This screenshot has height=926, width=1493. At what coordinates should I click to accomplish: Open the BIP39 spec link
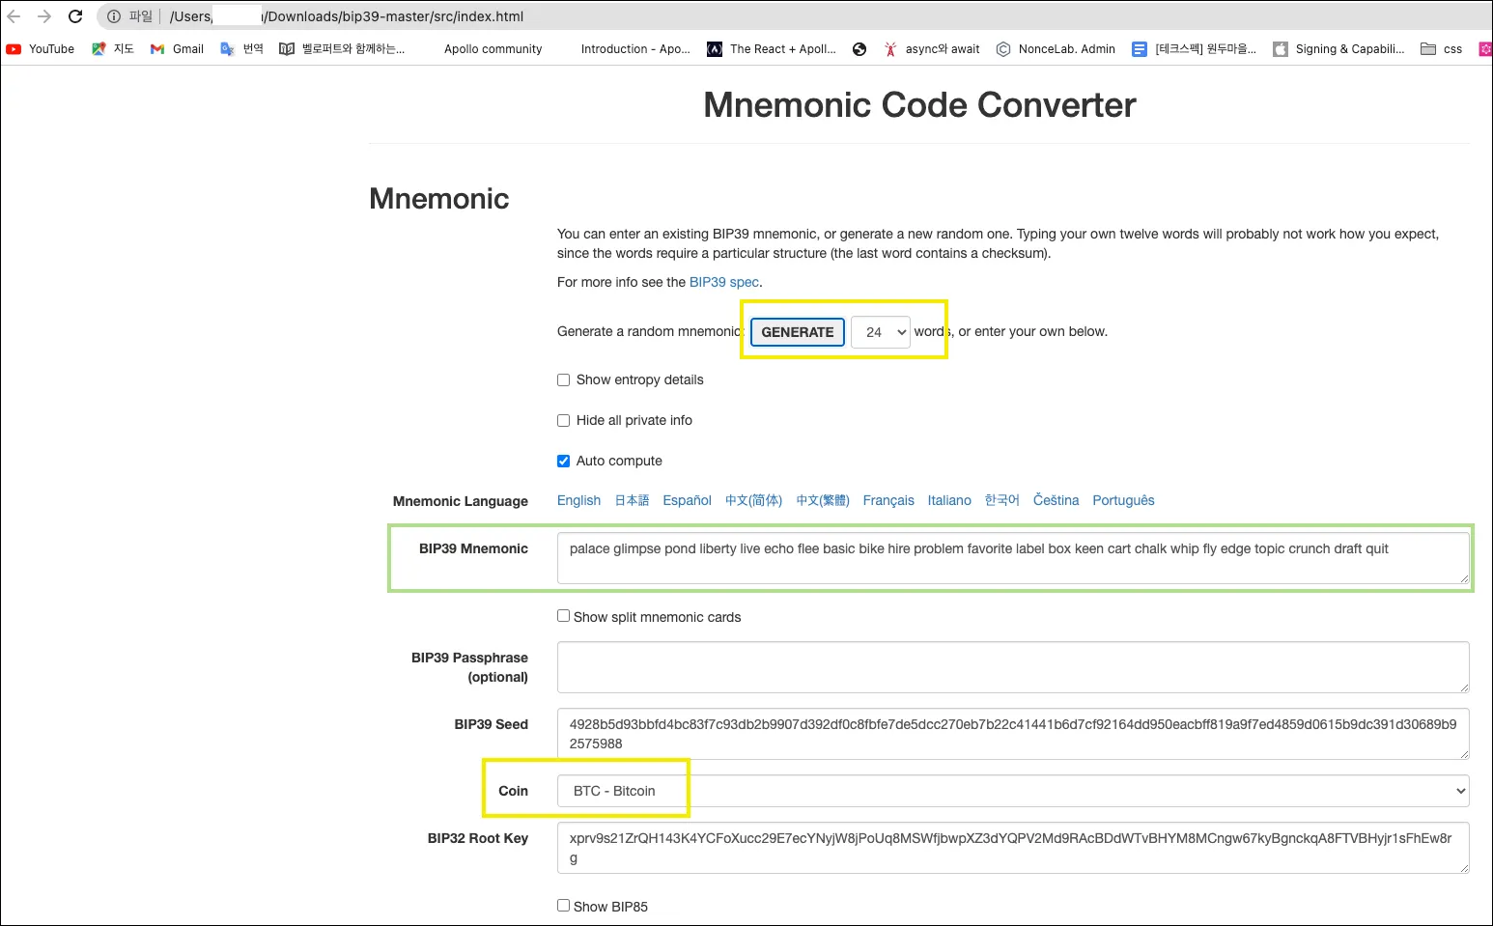pos(724,282)
